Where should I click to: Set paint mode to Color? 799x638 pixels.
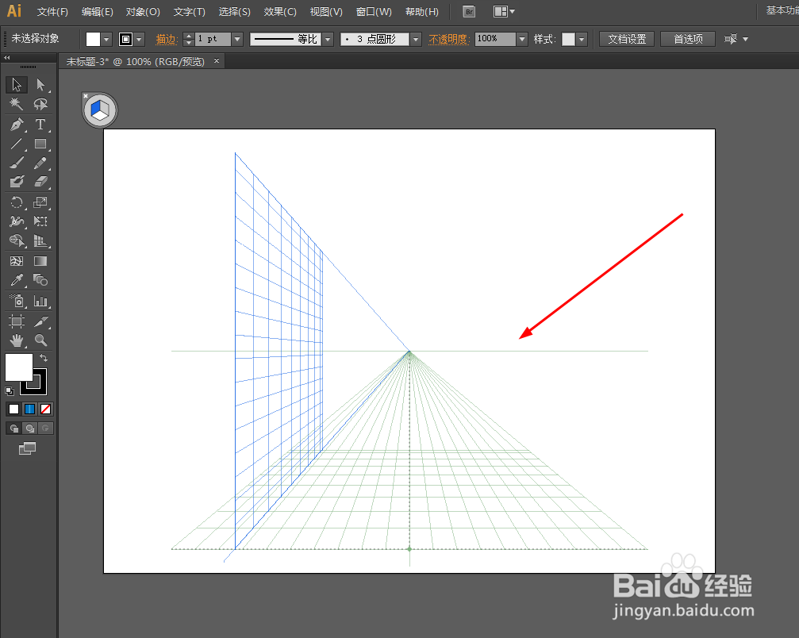(13, 409)
